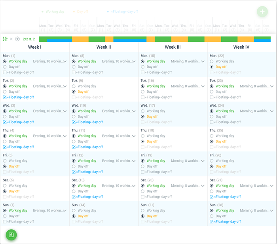
Task: Select Working day for Sun. (21)
Action: pos(142,211)
